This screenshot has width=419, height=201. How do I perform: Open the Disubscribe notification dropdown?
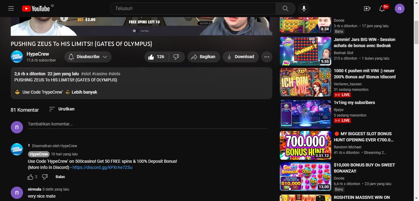click(x=88, y=57)
